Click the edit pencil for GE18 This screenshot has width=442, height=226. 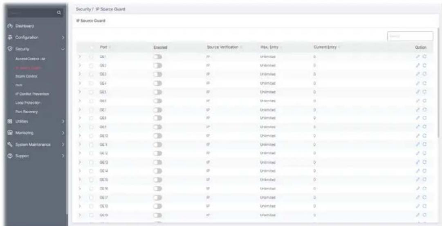point(418,206)
